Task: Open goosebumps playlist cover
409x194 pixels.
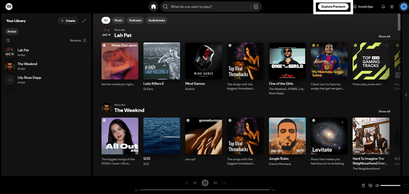Action: (203, 136)
